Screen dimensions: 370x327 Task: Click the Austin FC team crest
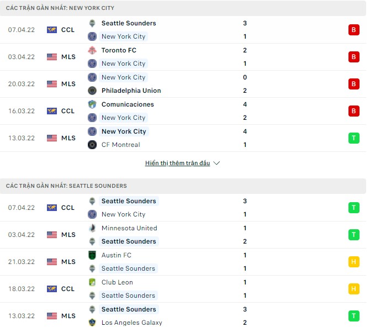[92, 255]
